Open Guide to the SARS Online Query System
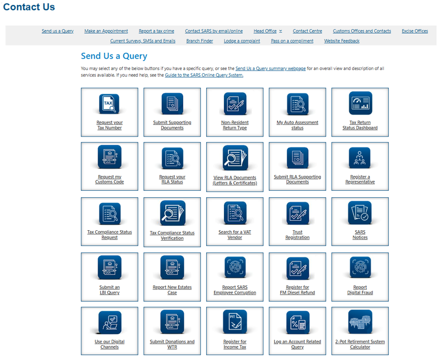This screenshot has height=356, width=440. pos(204,75)
